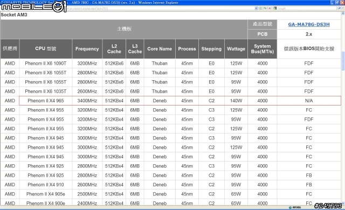Click FB in the X4 910 row
345x210 pixels.
coord(309,185)
